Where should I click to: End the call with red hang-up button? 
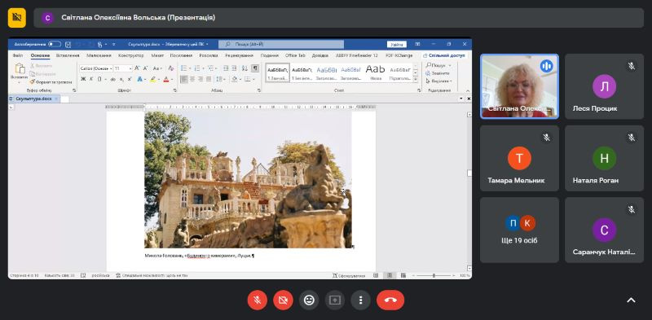pyautogui.click(x=390, y=300)
